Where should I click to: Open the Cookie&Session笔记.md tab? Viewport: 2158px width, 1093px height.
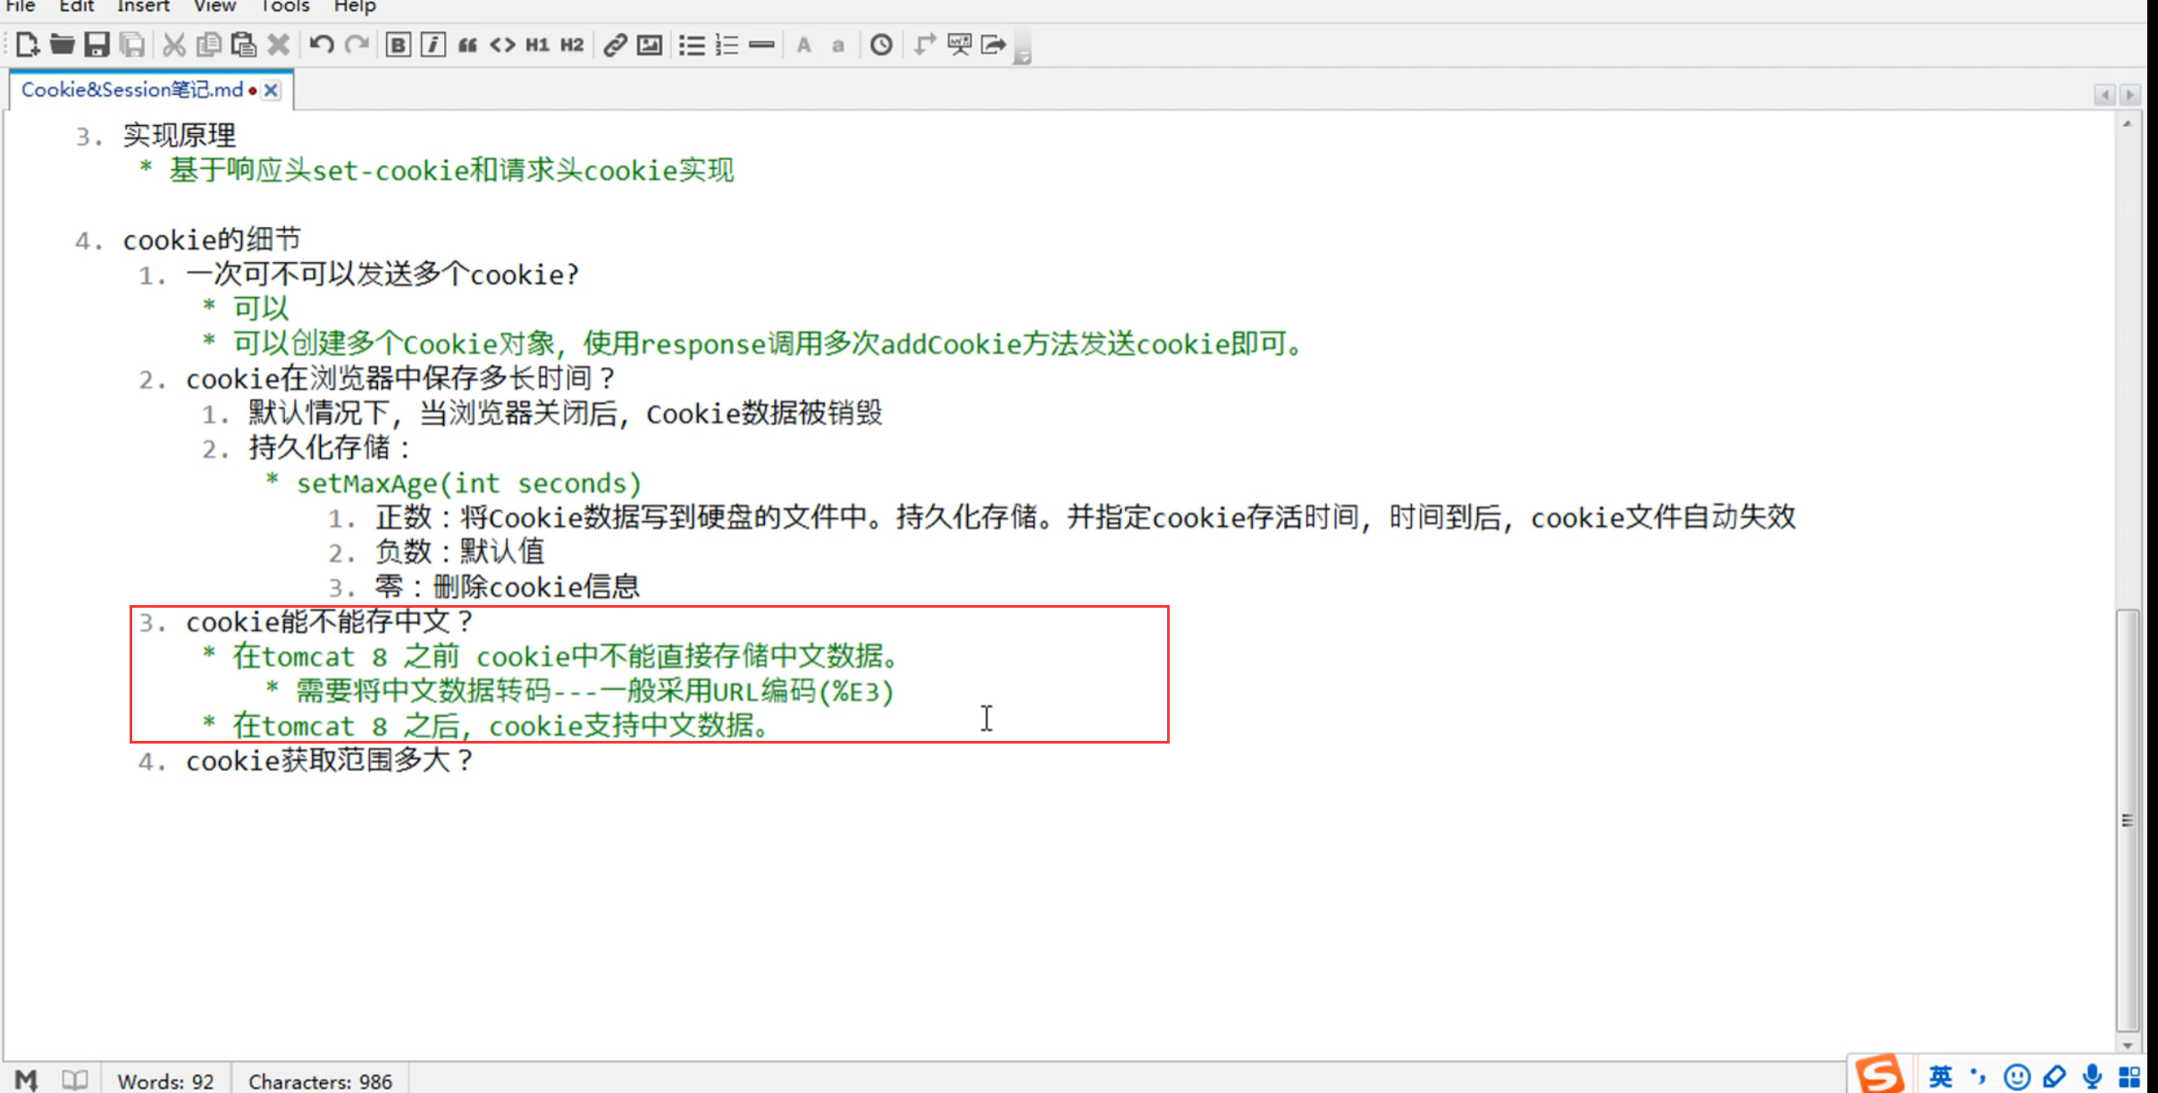point(132,90)
